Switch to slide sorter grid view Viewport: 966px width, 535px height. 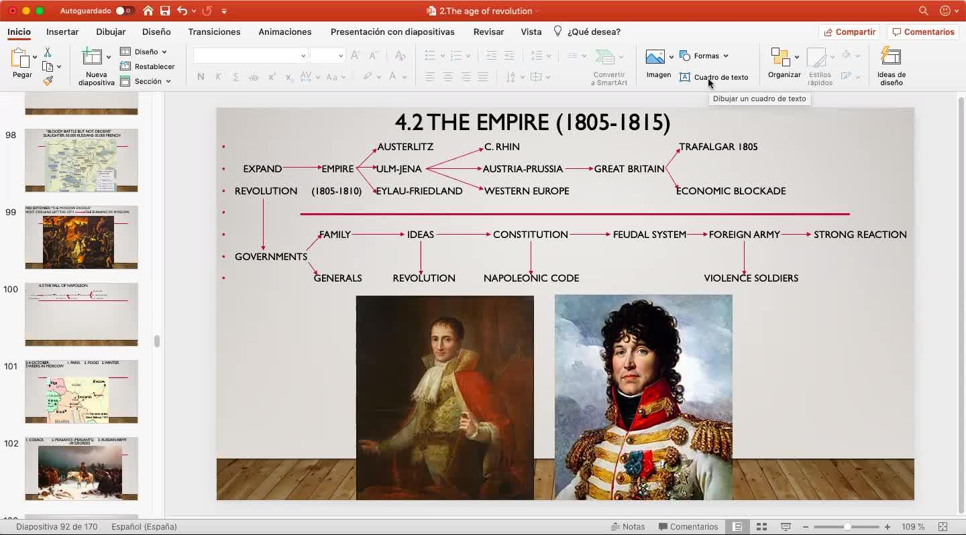pyautogui.click(x=761, y=527)
